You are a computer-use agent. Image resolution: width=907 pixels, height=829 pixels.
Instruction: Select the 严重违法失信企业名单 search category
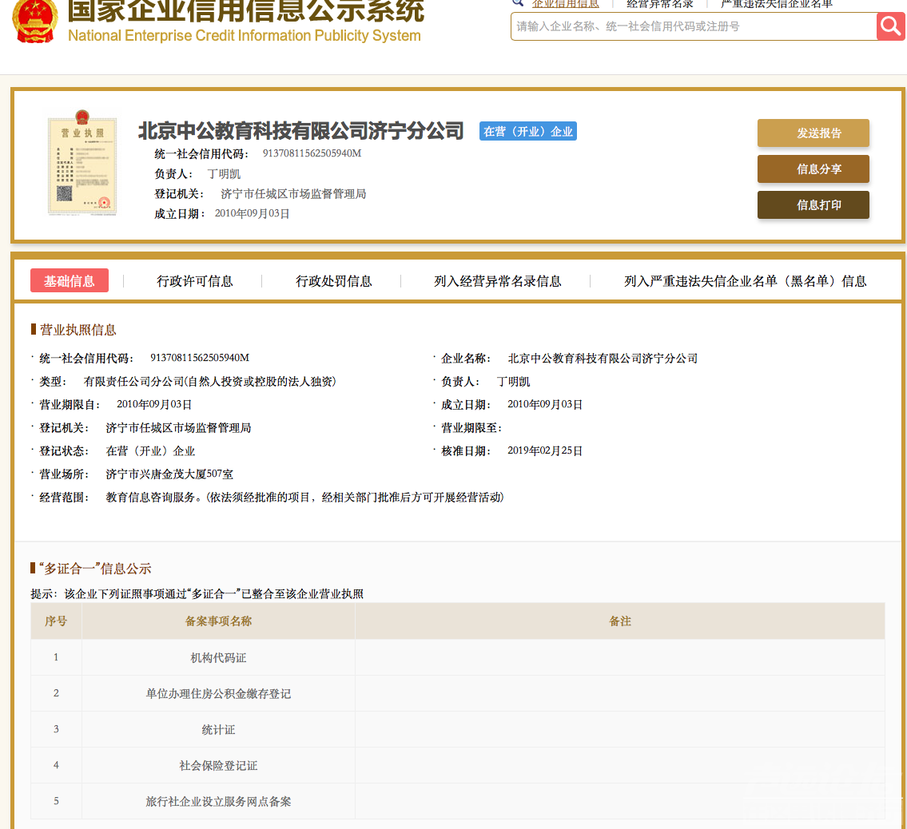(x=777, y=4)
